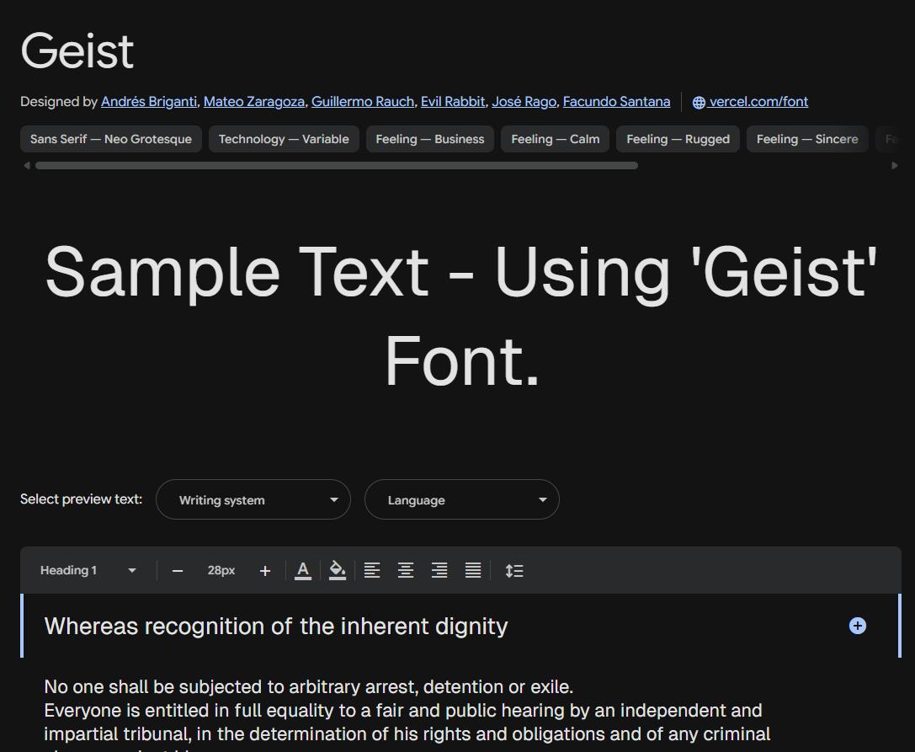Decrease font size with minus button
The height and width of the screenshot is (752, 915).
click(178, 571)
